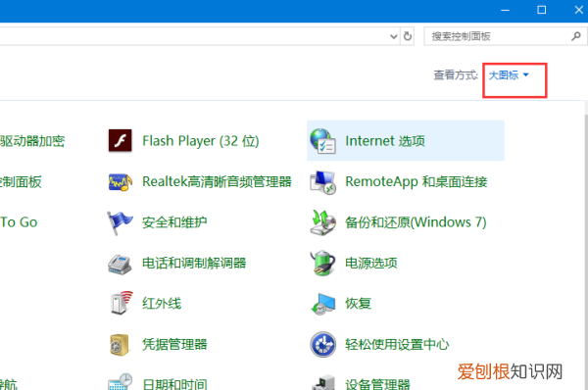Close the Control Panel window
588x390 pixels.
click(578, 10)
